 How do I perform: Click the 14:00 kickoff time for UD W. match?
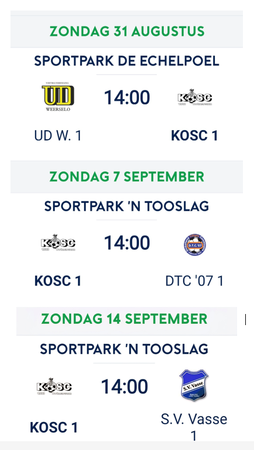(x=127, y=97)
